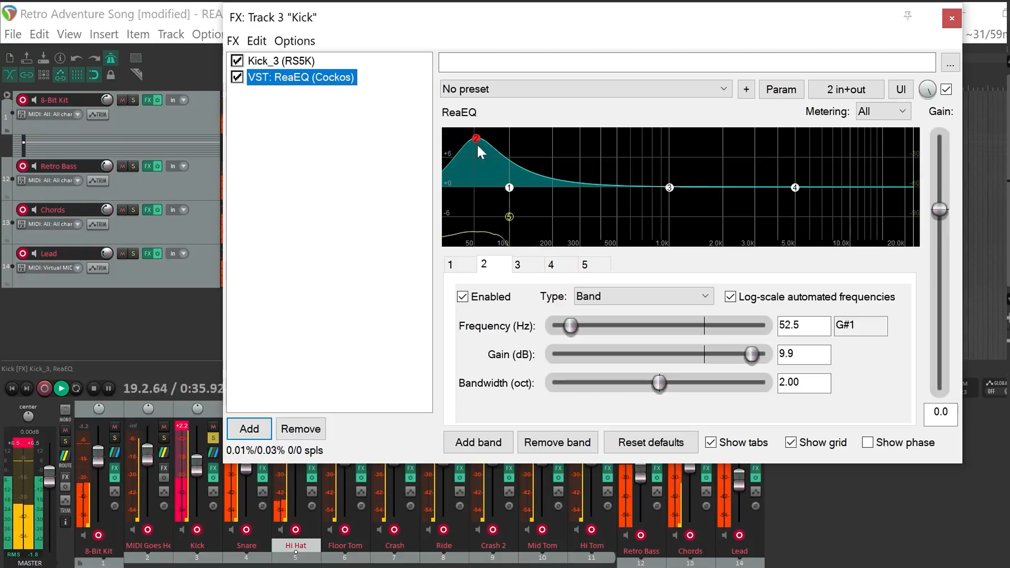Screen dimensions: 1010x568
Task: Arm record on 8-Bit Kit track
Action: pos(23,100)
